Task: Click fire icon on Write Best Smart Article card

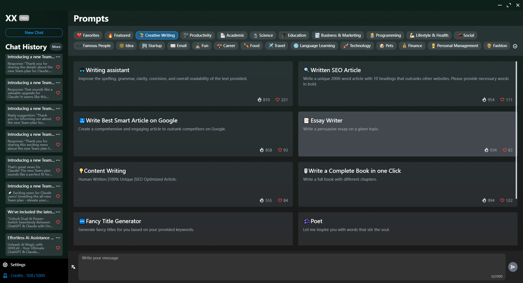Action: (262, 150)
